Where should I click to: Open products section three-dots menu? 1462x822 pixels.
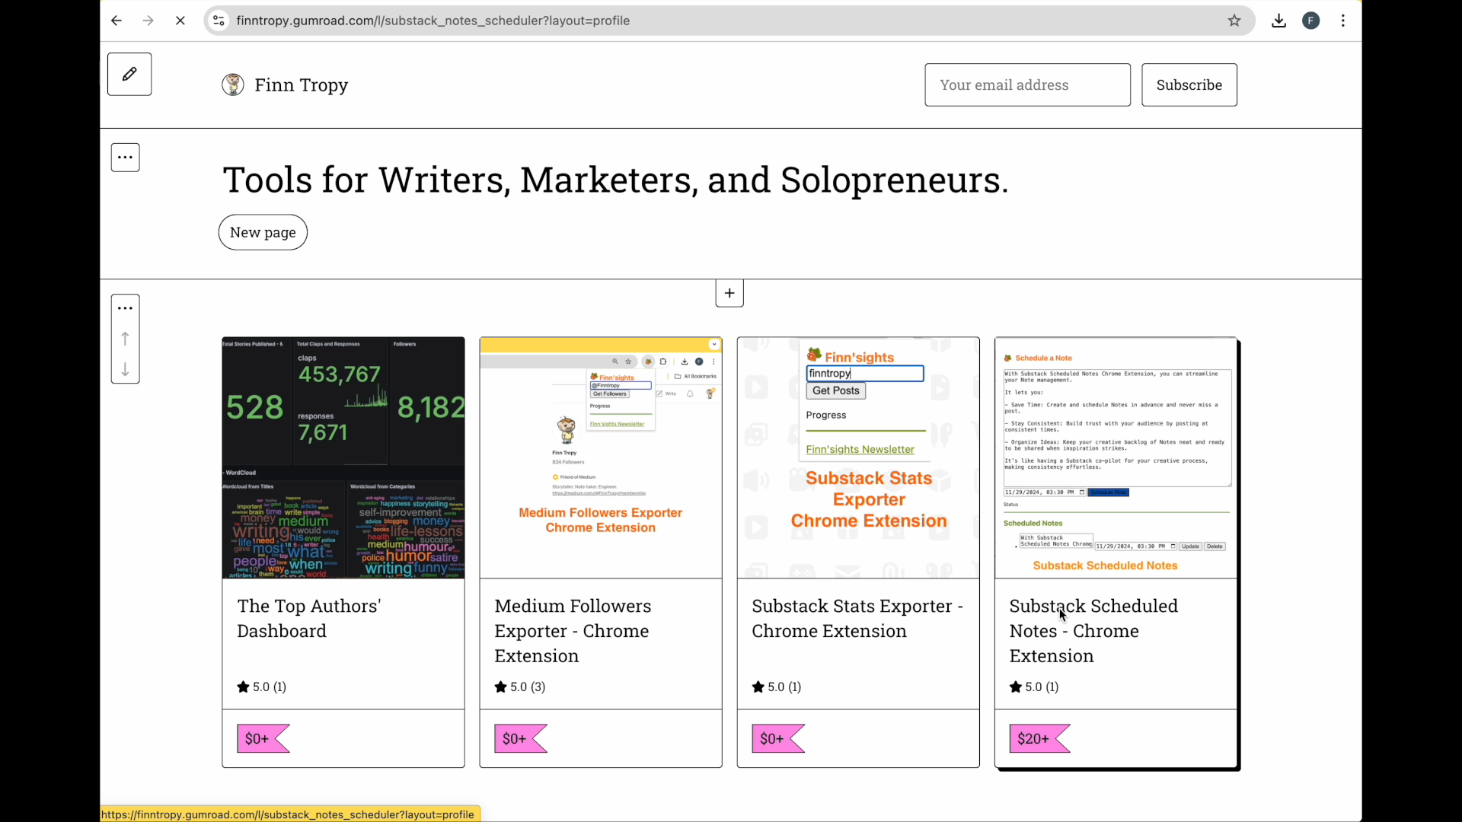click(126, 308)
